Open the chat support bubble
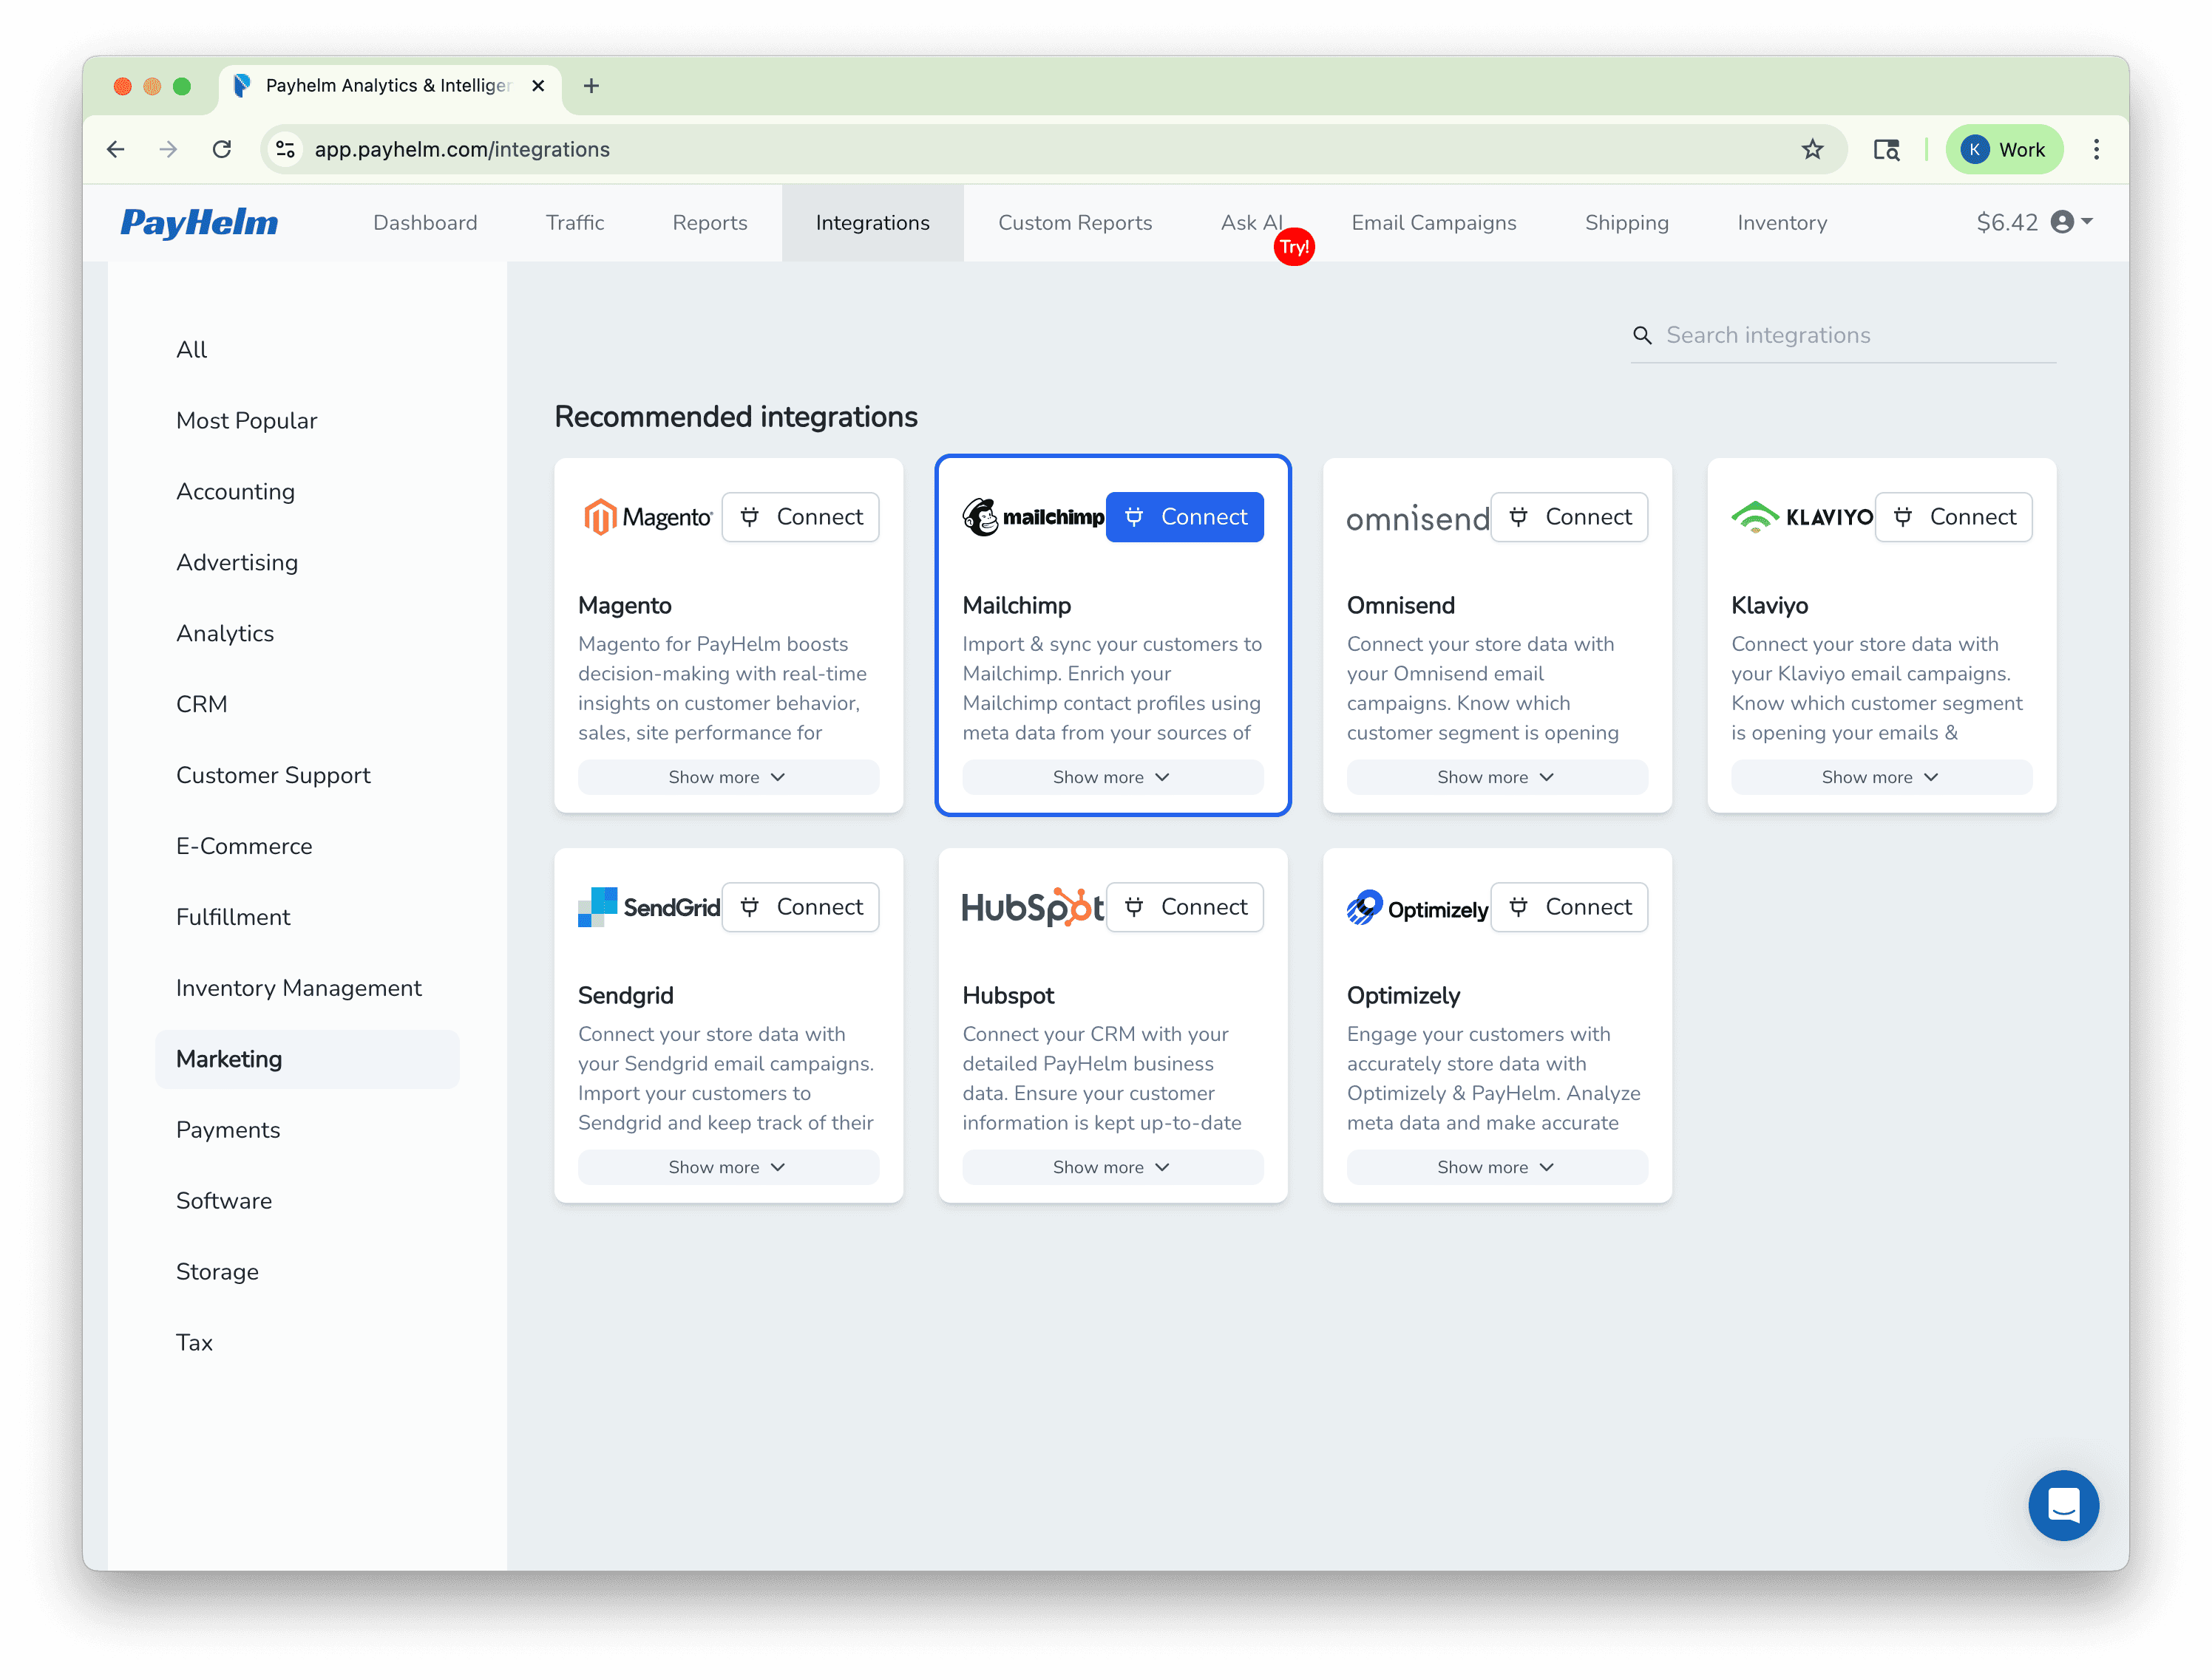 [2063, 1506]
